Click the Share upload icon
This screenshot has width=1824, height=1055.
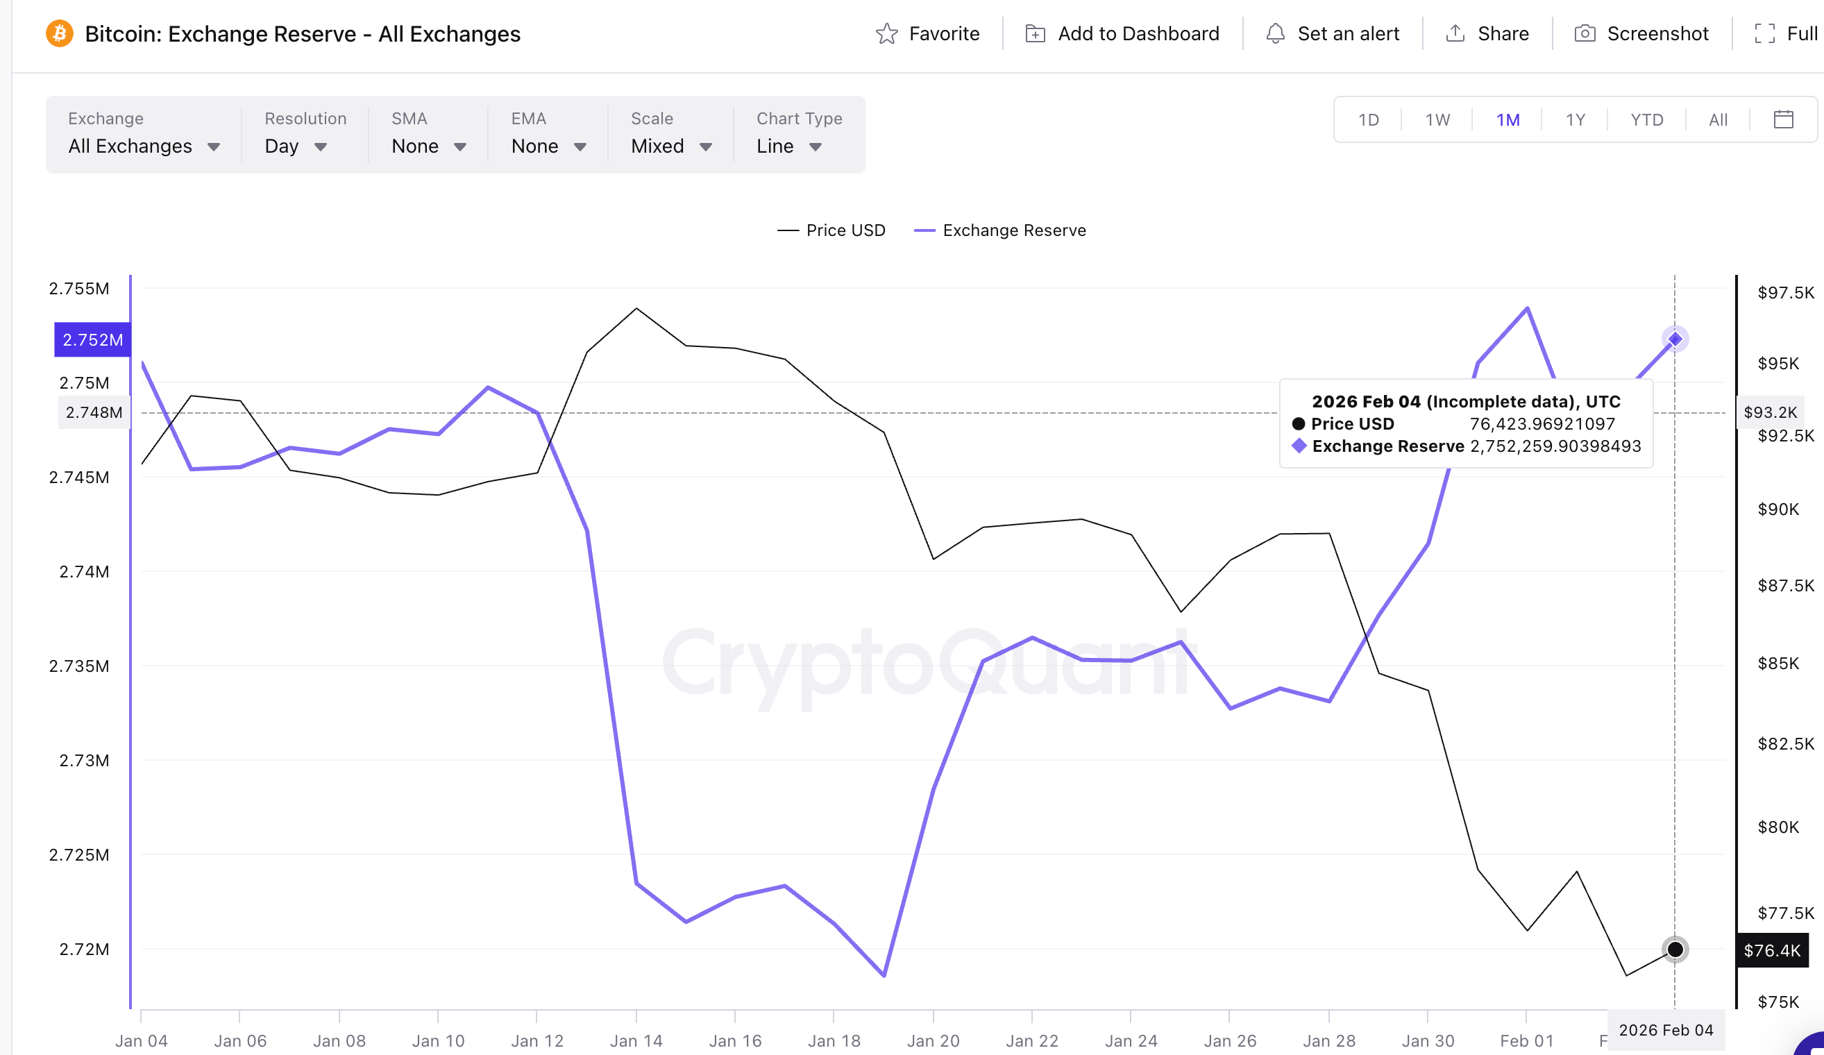pos(1455,33)
